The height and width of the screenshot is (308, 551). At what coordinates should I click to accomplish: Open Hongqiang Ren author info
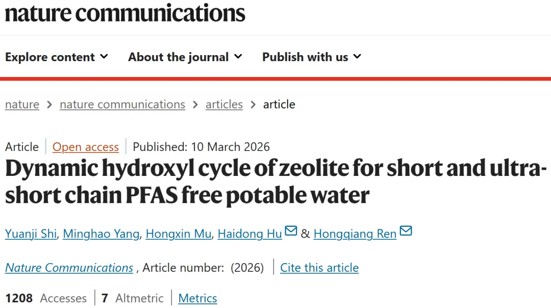pyautogui.click(x=355, y=234)
